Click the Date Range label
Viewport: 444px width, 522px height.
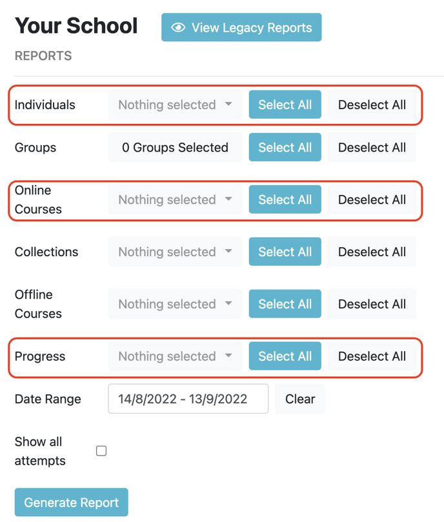[x=48, y=399]
